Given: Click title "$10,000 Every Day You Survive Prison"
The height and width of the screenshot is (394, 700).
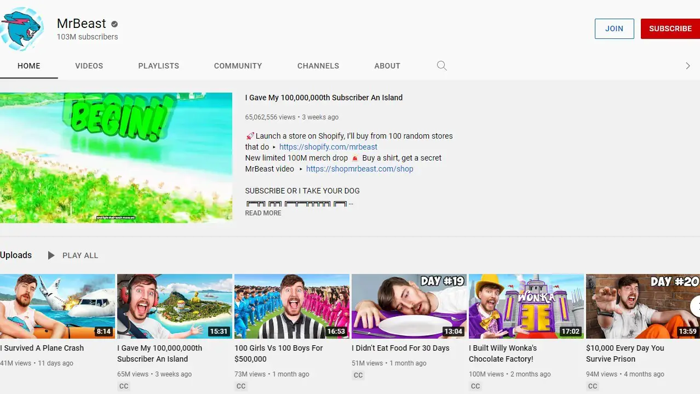Looking at the screenshot, I should pos(625,353).
